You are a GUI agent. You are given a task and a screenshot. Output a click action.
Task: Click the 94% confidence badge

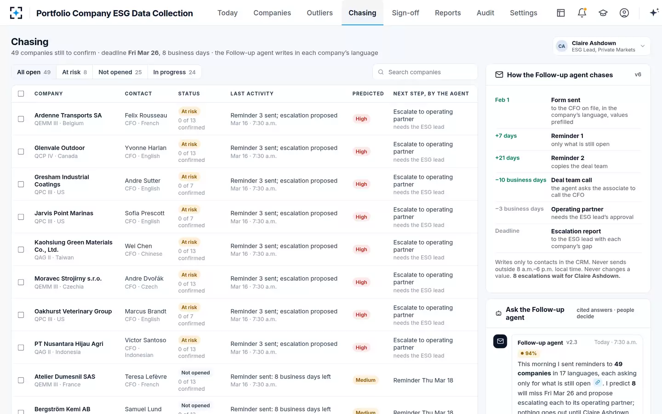point(529,353)
